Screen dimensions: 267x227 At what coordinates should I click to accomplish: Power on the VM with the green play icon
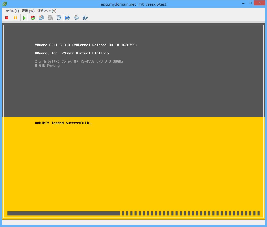(24, 18)
